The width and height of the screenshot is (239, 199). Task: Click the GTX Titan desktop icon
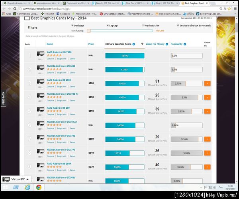[x=41, y=123]
